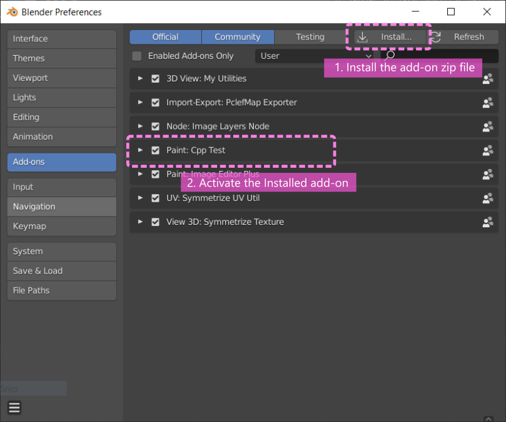506x422 pixels.
Task: Click the community icon on Image Layers Node row
Action: (x=488, y=126)
